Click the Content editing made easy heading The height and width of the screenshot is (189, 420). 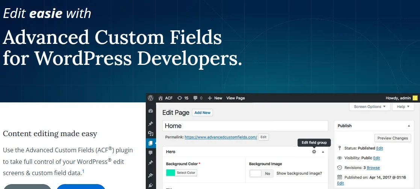pos(50,133)
